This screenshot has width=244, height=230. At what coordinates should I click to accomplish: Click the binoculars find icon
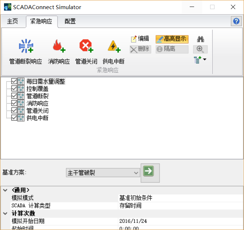pos(200,39)
